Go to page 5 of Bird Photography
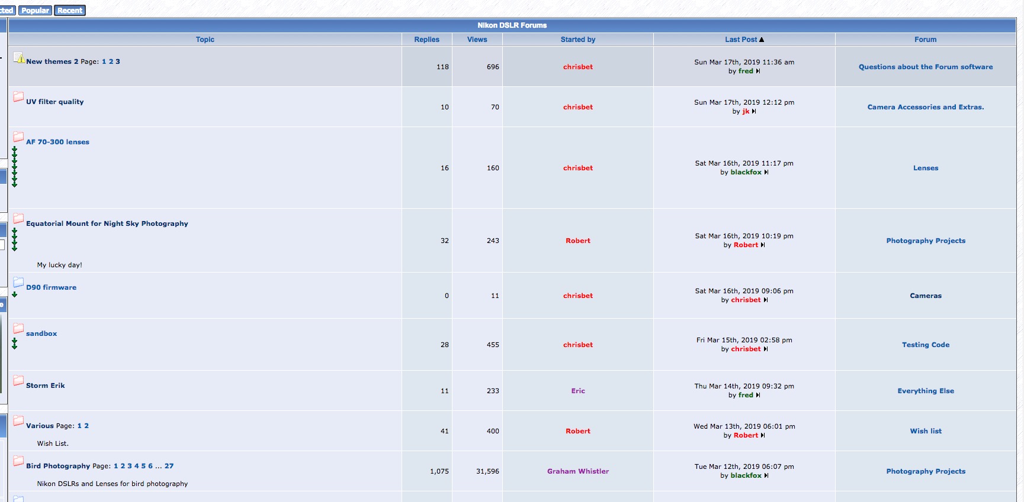Viewport: 1024px width, 502px height. pyautogui.click(x=143, y=466)
